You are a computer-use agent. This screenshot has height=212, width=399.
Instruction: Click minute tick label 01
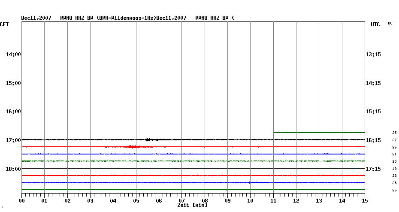pos(44,200)
